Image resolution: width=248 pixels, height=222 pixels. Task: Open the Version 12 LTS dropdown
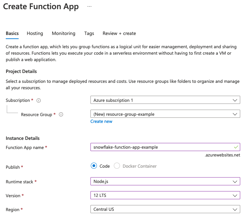165,196
